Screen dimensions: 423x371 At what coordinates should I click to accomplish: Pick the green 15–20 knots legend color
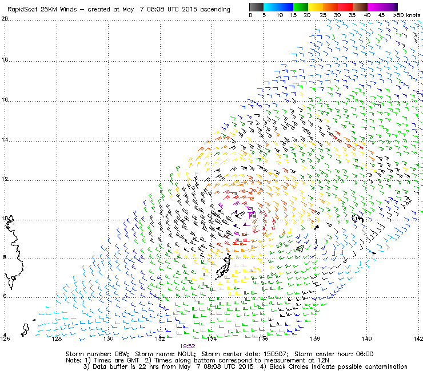[x=301, y=7]
